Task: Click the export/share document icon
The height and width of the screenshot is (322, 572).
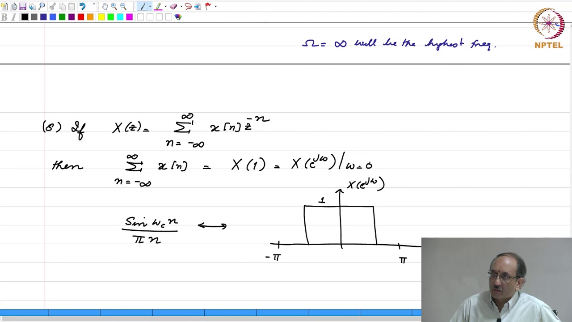Action: pos(32,6)
